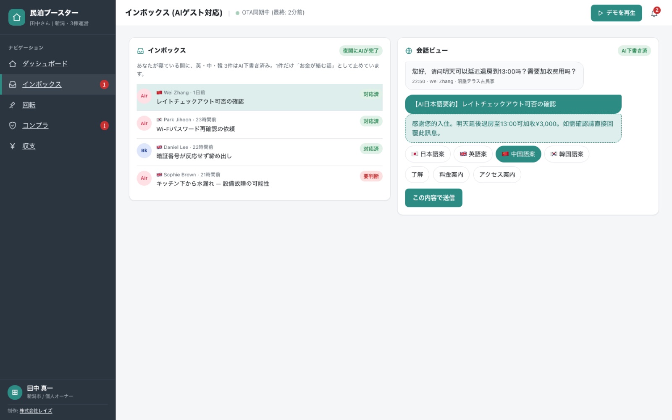Click the OTA sync status green dot

coord(237,13)
